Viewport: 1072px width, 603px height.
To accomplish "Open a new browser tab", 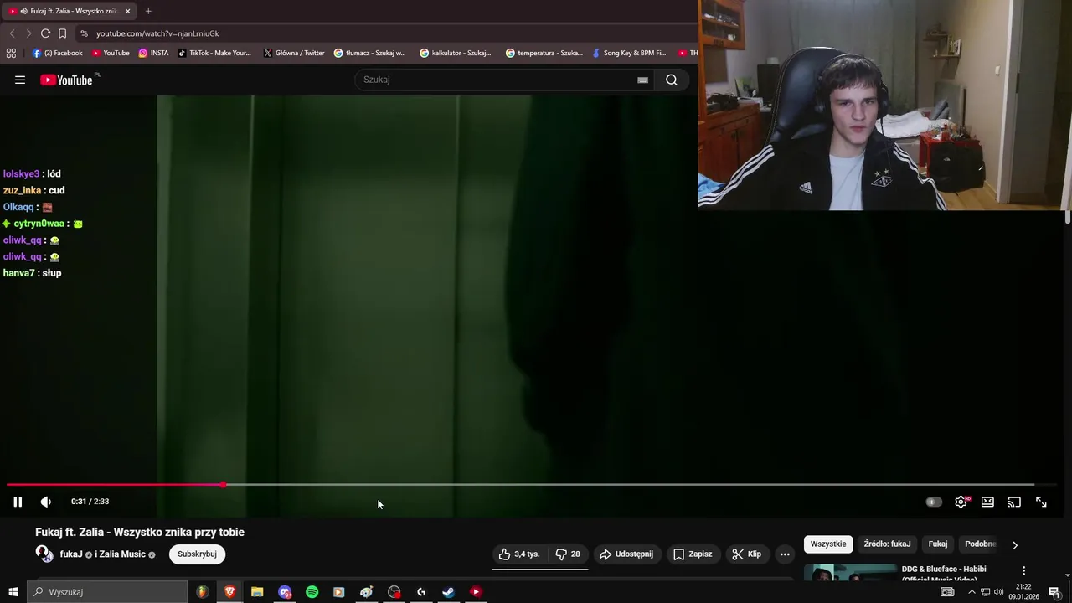I will [148, 11].
